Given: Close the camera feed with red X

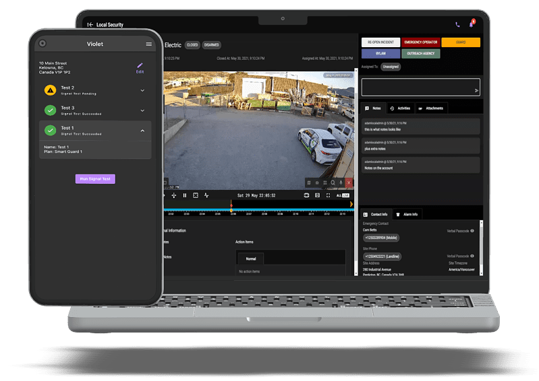Looking at the screenshot, I should click(349, 183).
